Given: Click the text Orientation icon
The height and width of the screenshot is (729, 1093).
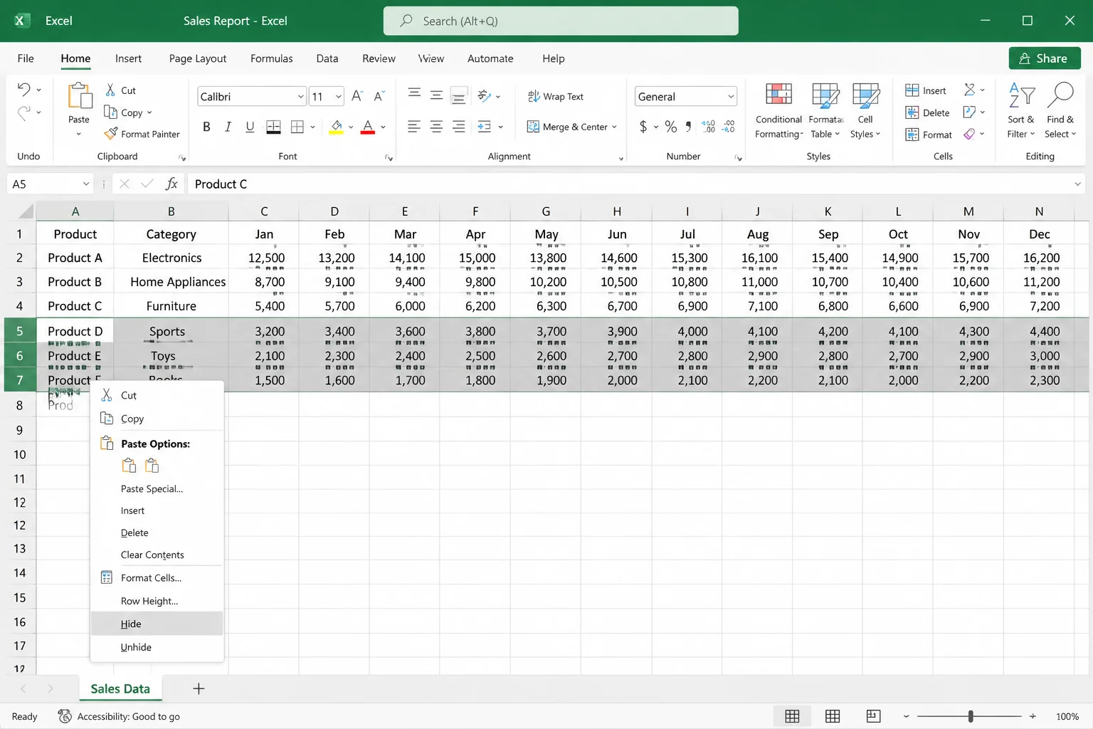Looking at the screenshot, I should point(485,95).
